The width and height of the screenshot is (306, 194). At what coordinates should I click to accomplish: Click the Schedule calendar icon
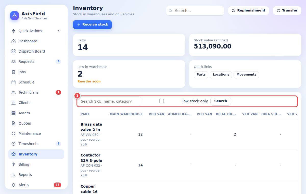(x=14, y=82)
